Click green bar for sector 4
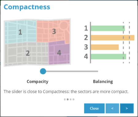138x117 pixels. click(109, 57)
